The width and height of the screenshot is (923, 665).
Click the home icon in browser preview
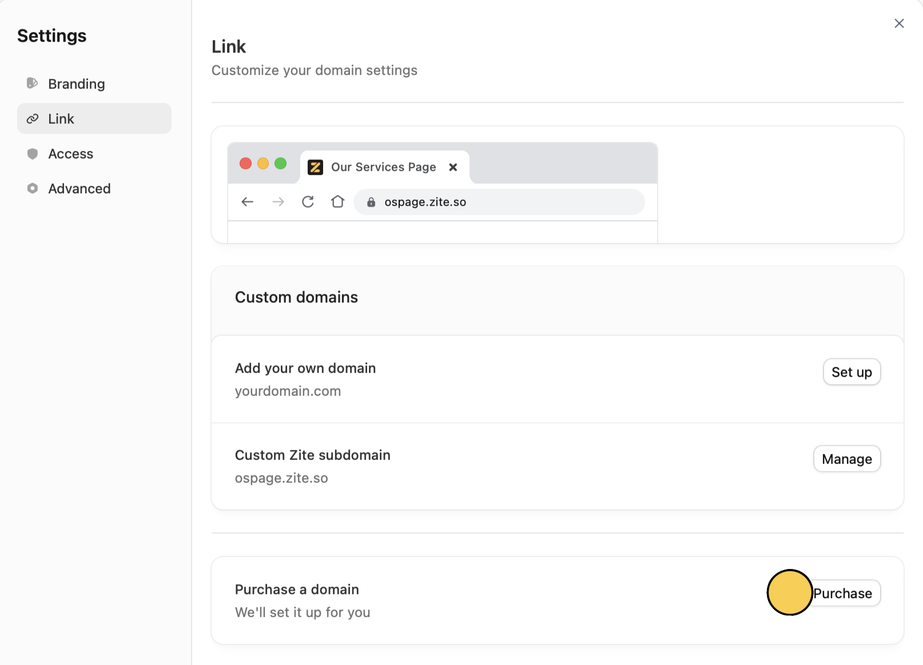pos(338,202)
